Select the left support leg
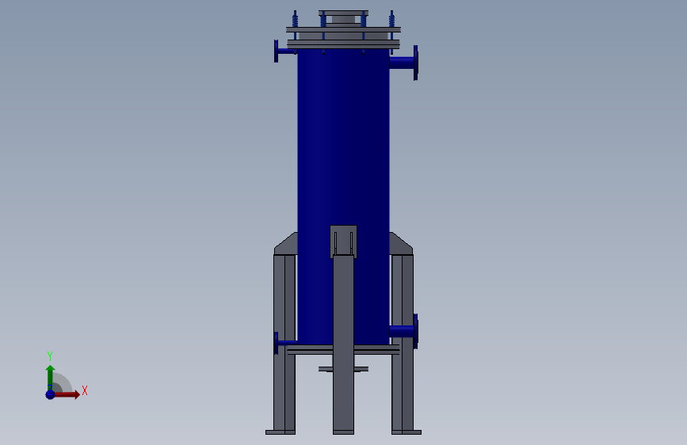The image size is (687, 445). (x=284, y=343)
